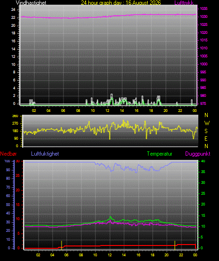Click the S direction letter

click(x=206, y=131)
